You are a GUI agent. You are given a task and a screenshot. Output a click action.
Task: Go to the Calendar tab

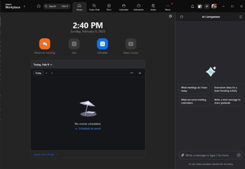coord(124,7)
